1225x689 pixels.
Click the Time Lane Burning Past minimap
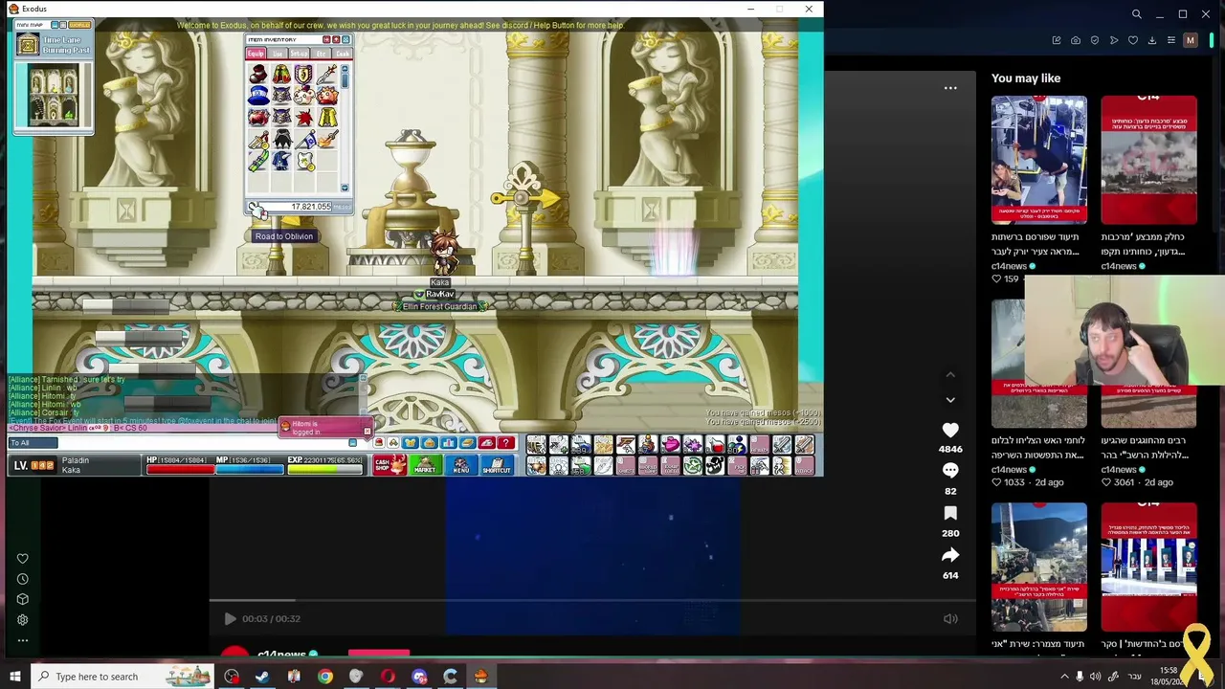point(54,96)
